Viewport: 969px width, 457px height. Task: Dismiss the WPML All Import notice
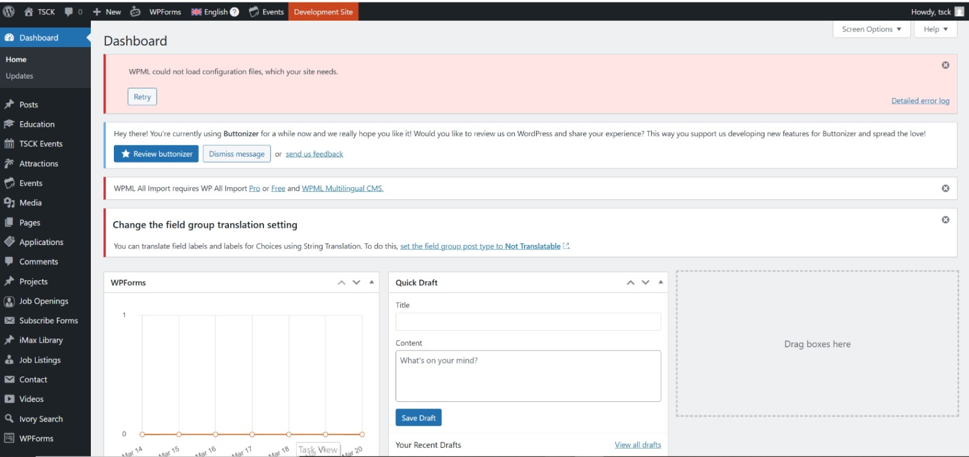945,188
